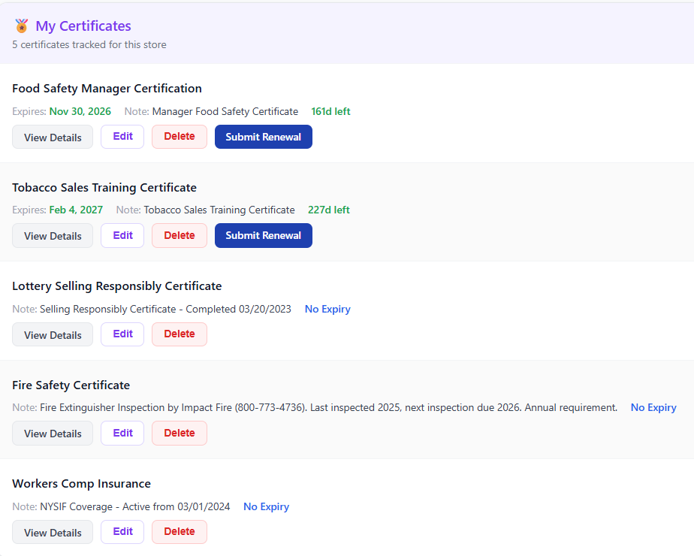
Task: Select the Food Safety Manager Certification title
Action: (107, 89)
